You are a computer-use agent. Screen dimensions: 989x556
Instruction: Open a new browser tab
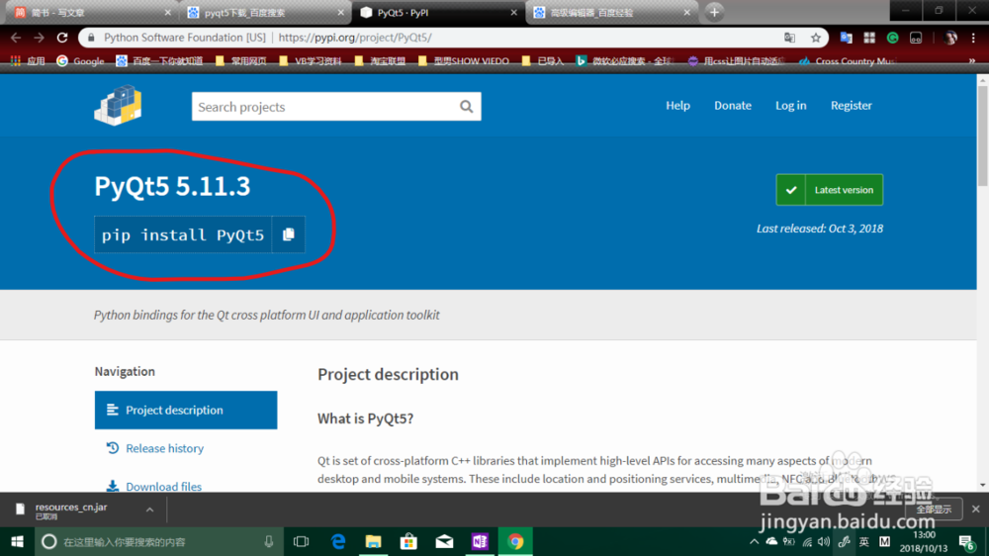(x=714, y=12)
